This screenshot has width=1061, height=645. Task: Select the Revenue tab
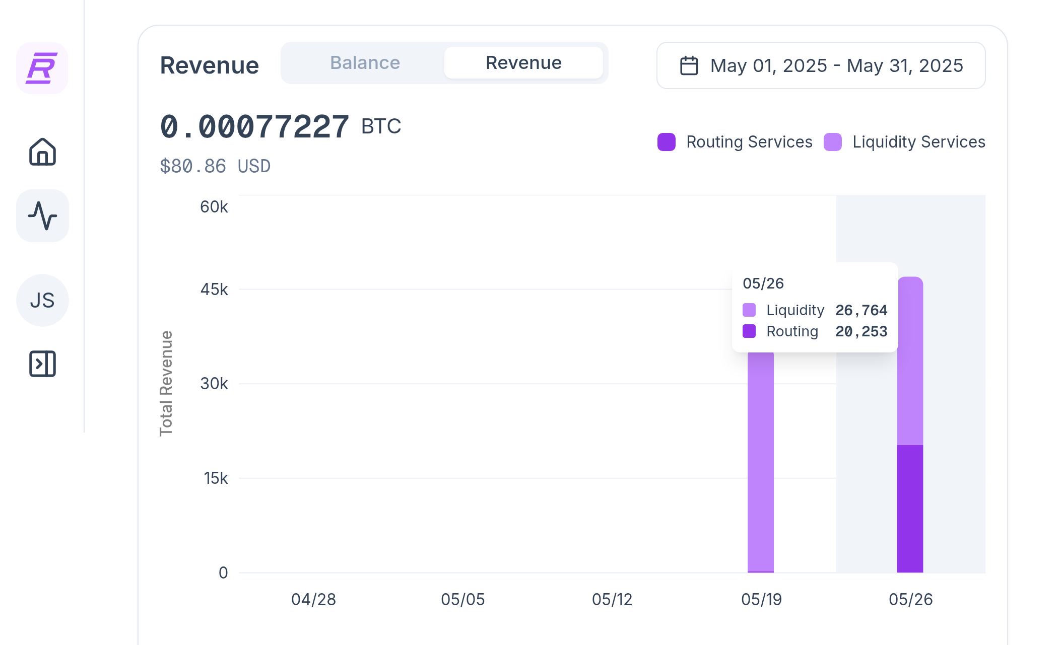[x=523, y=63]
